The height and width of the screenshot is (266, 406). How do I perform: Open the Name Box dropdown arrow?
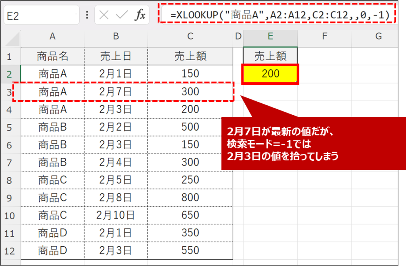click(76, 15)
